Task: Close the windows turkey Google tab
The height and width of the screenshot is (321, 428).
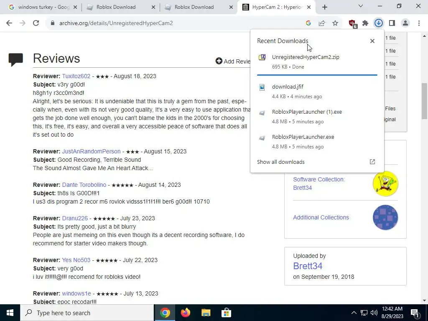Action: coord(75,7)
